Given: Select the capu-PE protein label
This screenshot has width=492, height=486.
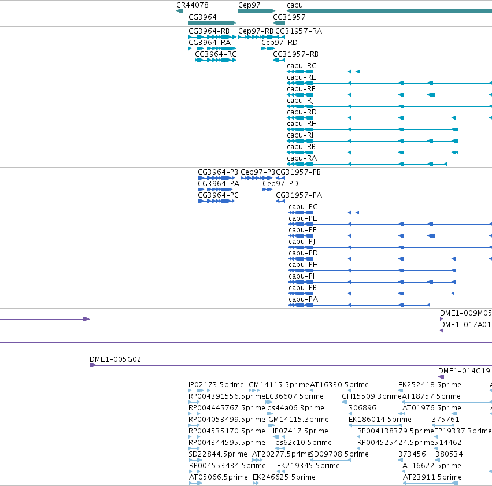Looking at the screenshot, I should click(x=303, y=218).
